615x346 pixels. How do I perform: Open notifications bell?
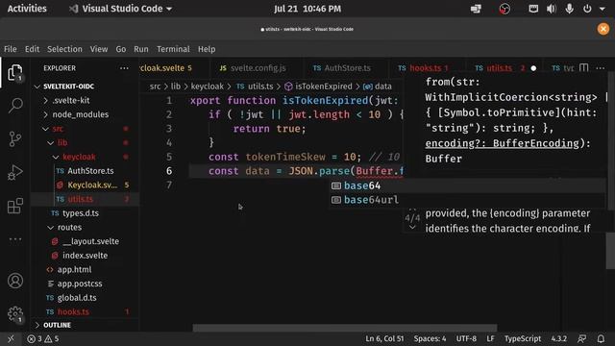click(601, 339)
